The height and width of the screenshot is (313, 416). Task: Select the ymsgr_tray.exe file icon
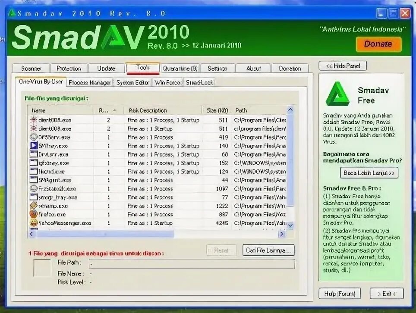33,197
